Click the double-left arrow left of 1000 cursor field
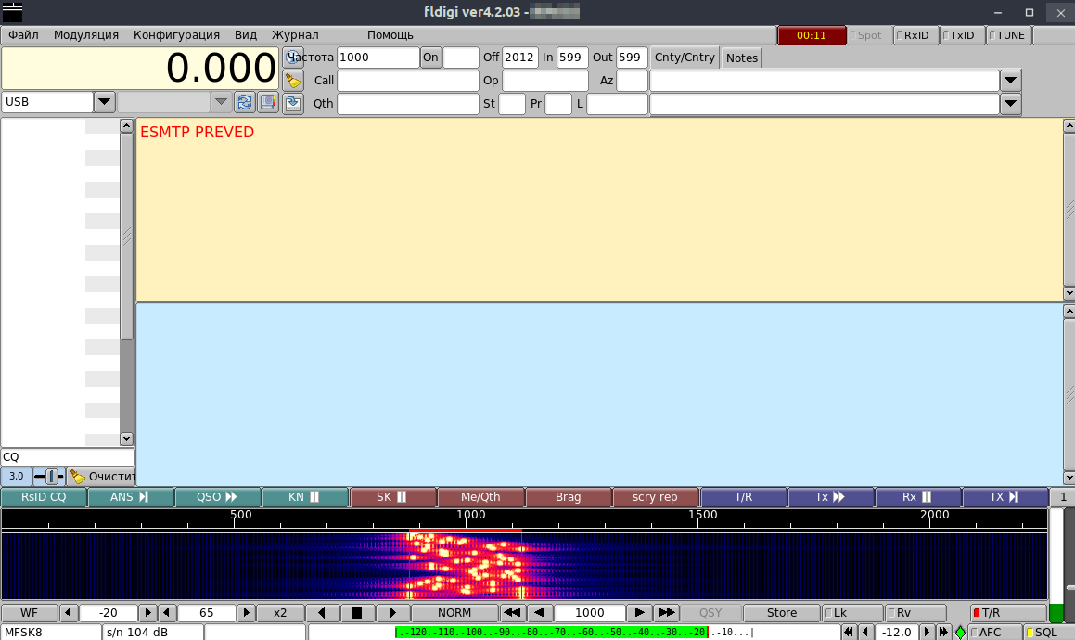This screenshot has width=1075, height=640. click(x=511, y=612)
